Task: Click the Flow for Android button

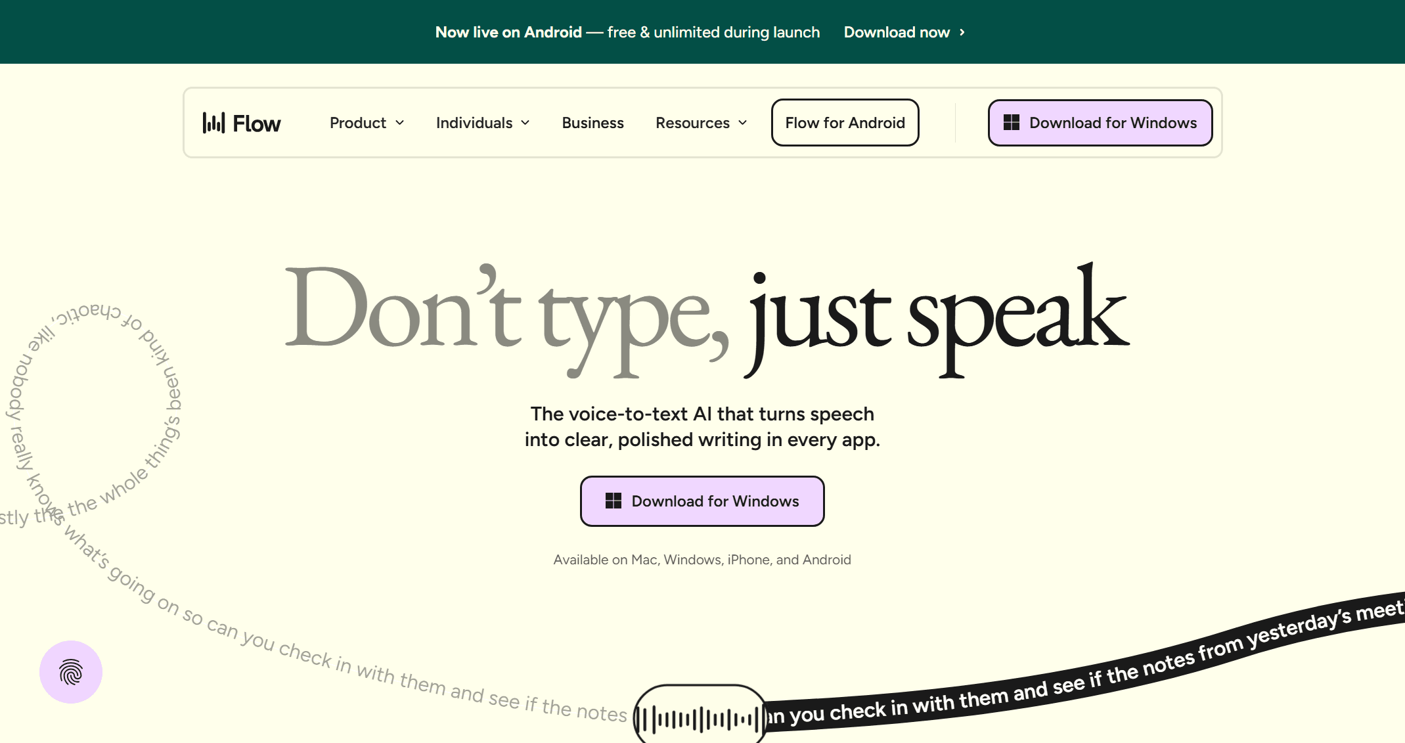Action: point(845,123)
